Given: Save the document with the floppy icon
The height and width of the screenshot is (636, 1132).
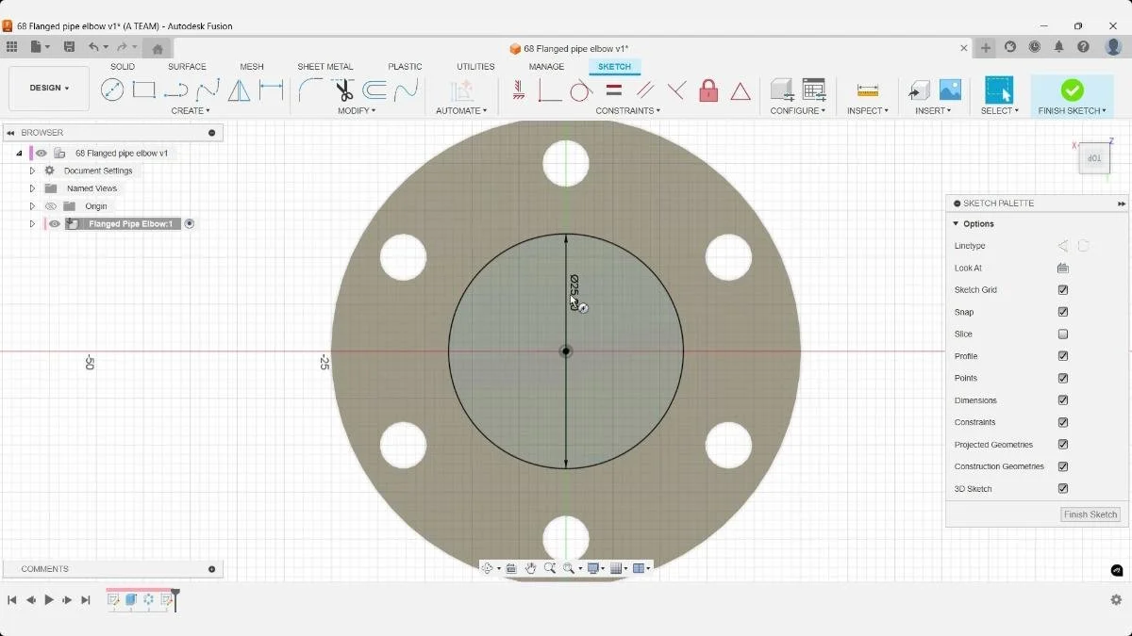Looking at the screenshot, I should 69,47.
